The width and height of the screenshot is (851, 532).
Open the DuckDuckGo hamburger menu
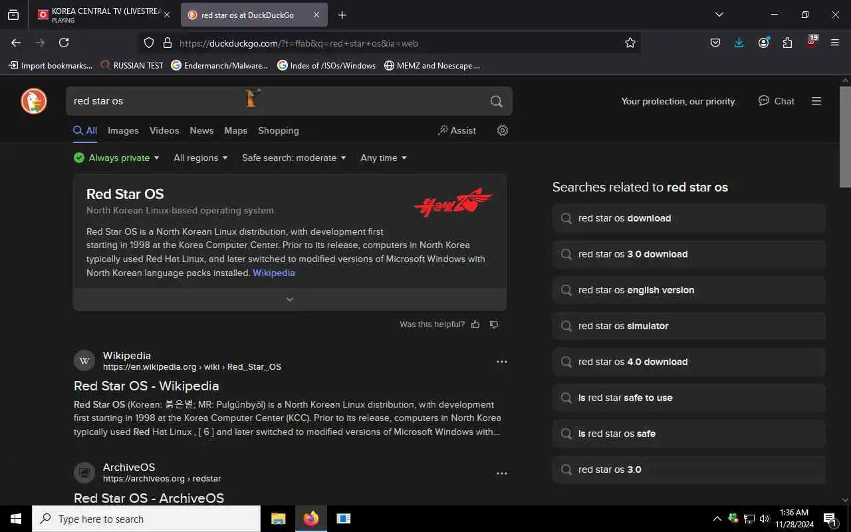(816, 101)
